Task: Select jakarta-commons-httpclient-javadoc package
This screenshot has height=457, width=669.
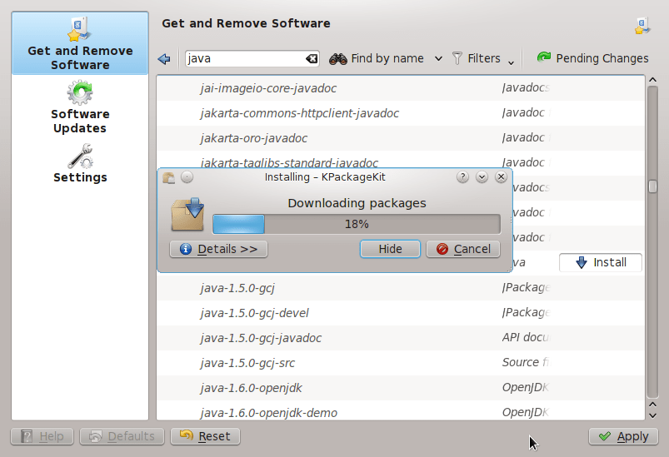Action: click(x=400, y=113)
